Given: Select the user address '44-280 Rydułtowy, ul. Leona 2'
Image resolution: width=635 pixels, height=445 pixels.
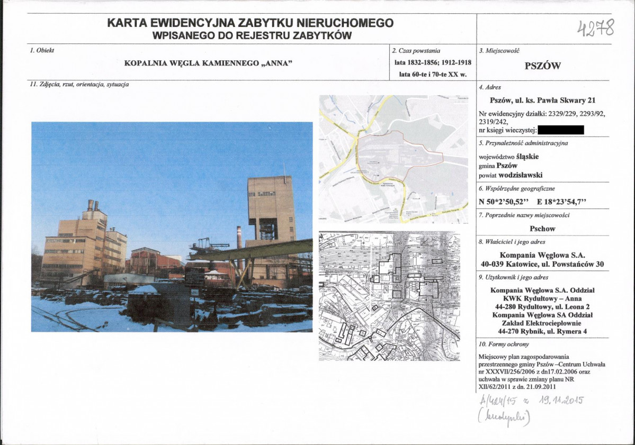Looking at the screenshot, I should [x=542, y=307].
